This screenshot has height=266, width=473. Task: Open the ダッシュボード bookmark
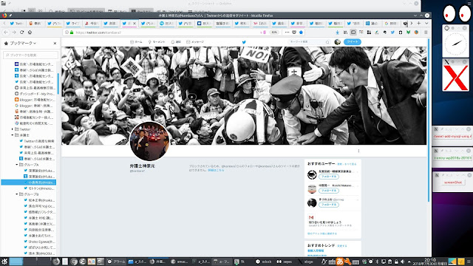tap(35, 94)
